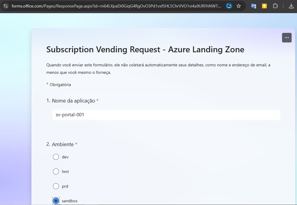Click the forms.office.com URL address bar
This screenshot has width=297, height=205.
(x=116, y=6)
